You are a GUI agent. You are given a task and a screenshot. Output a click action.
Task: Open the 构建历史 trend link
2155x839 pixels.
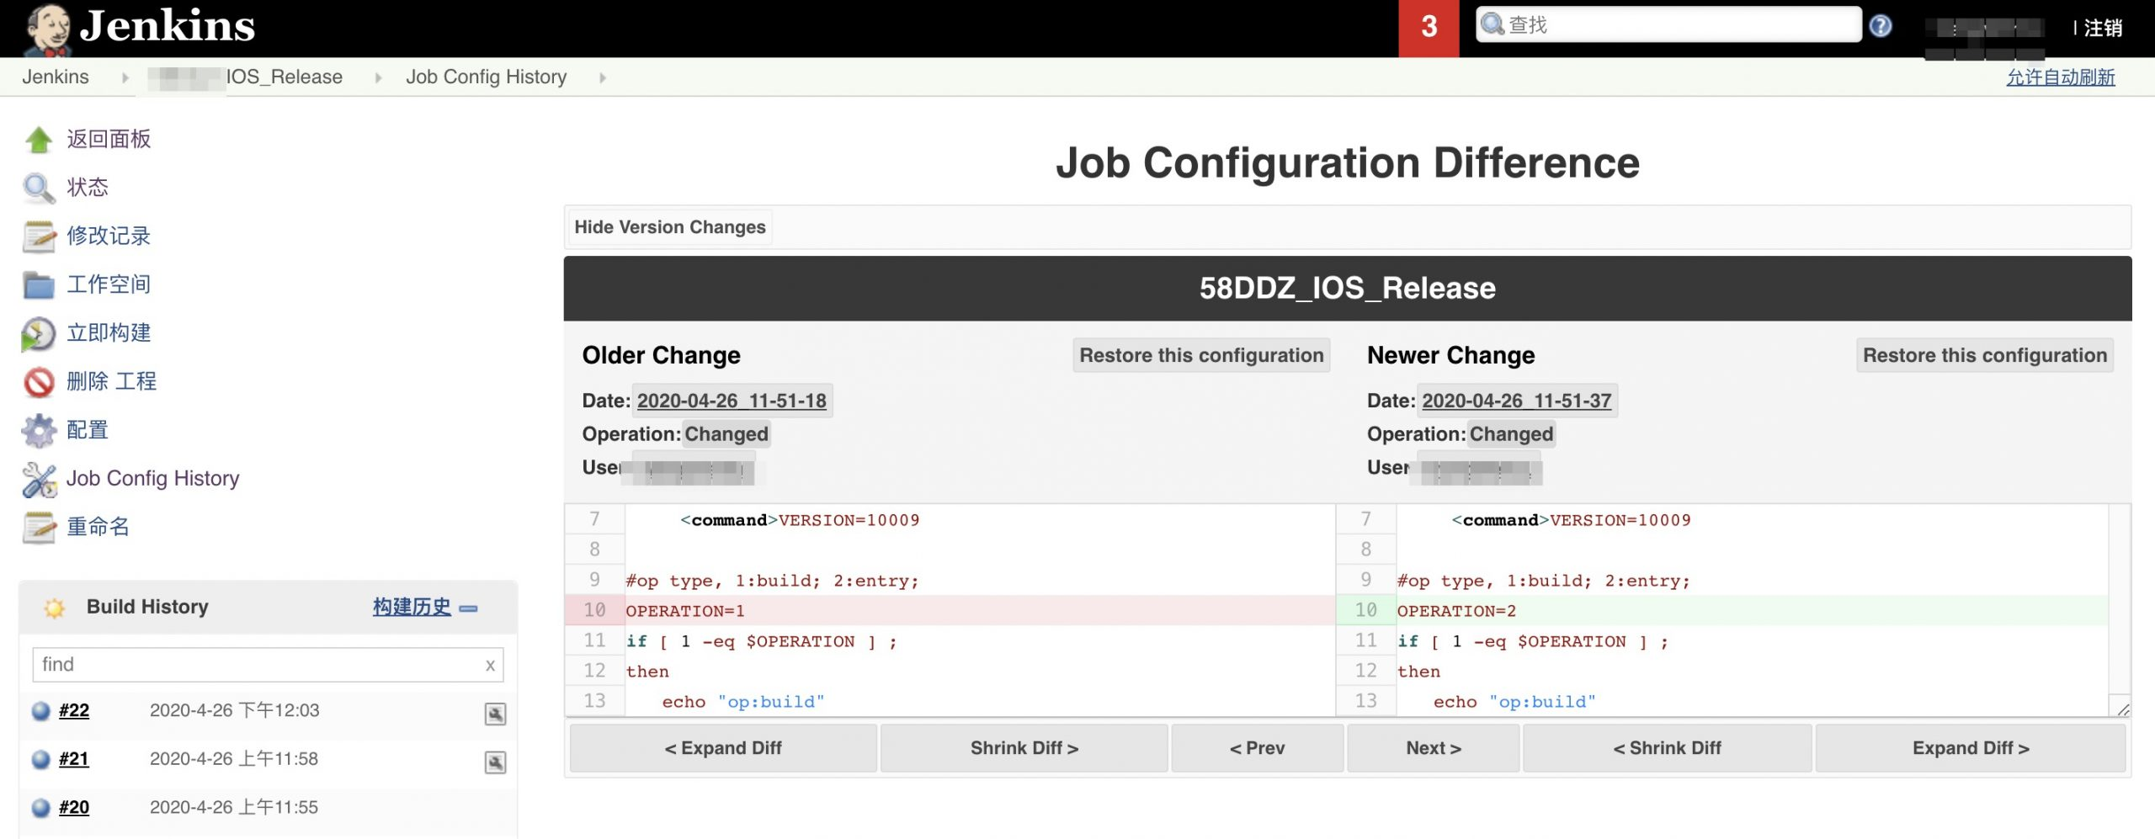[412, 607]
